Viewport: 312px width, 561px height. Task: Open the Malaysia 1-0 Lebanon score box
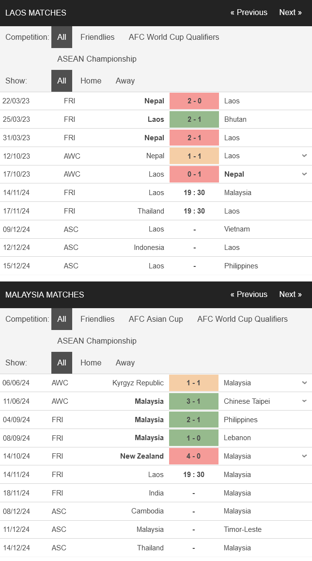coord(193,438)
